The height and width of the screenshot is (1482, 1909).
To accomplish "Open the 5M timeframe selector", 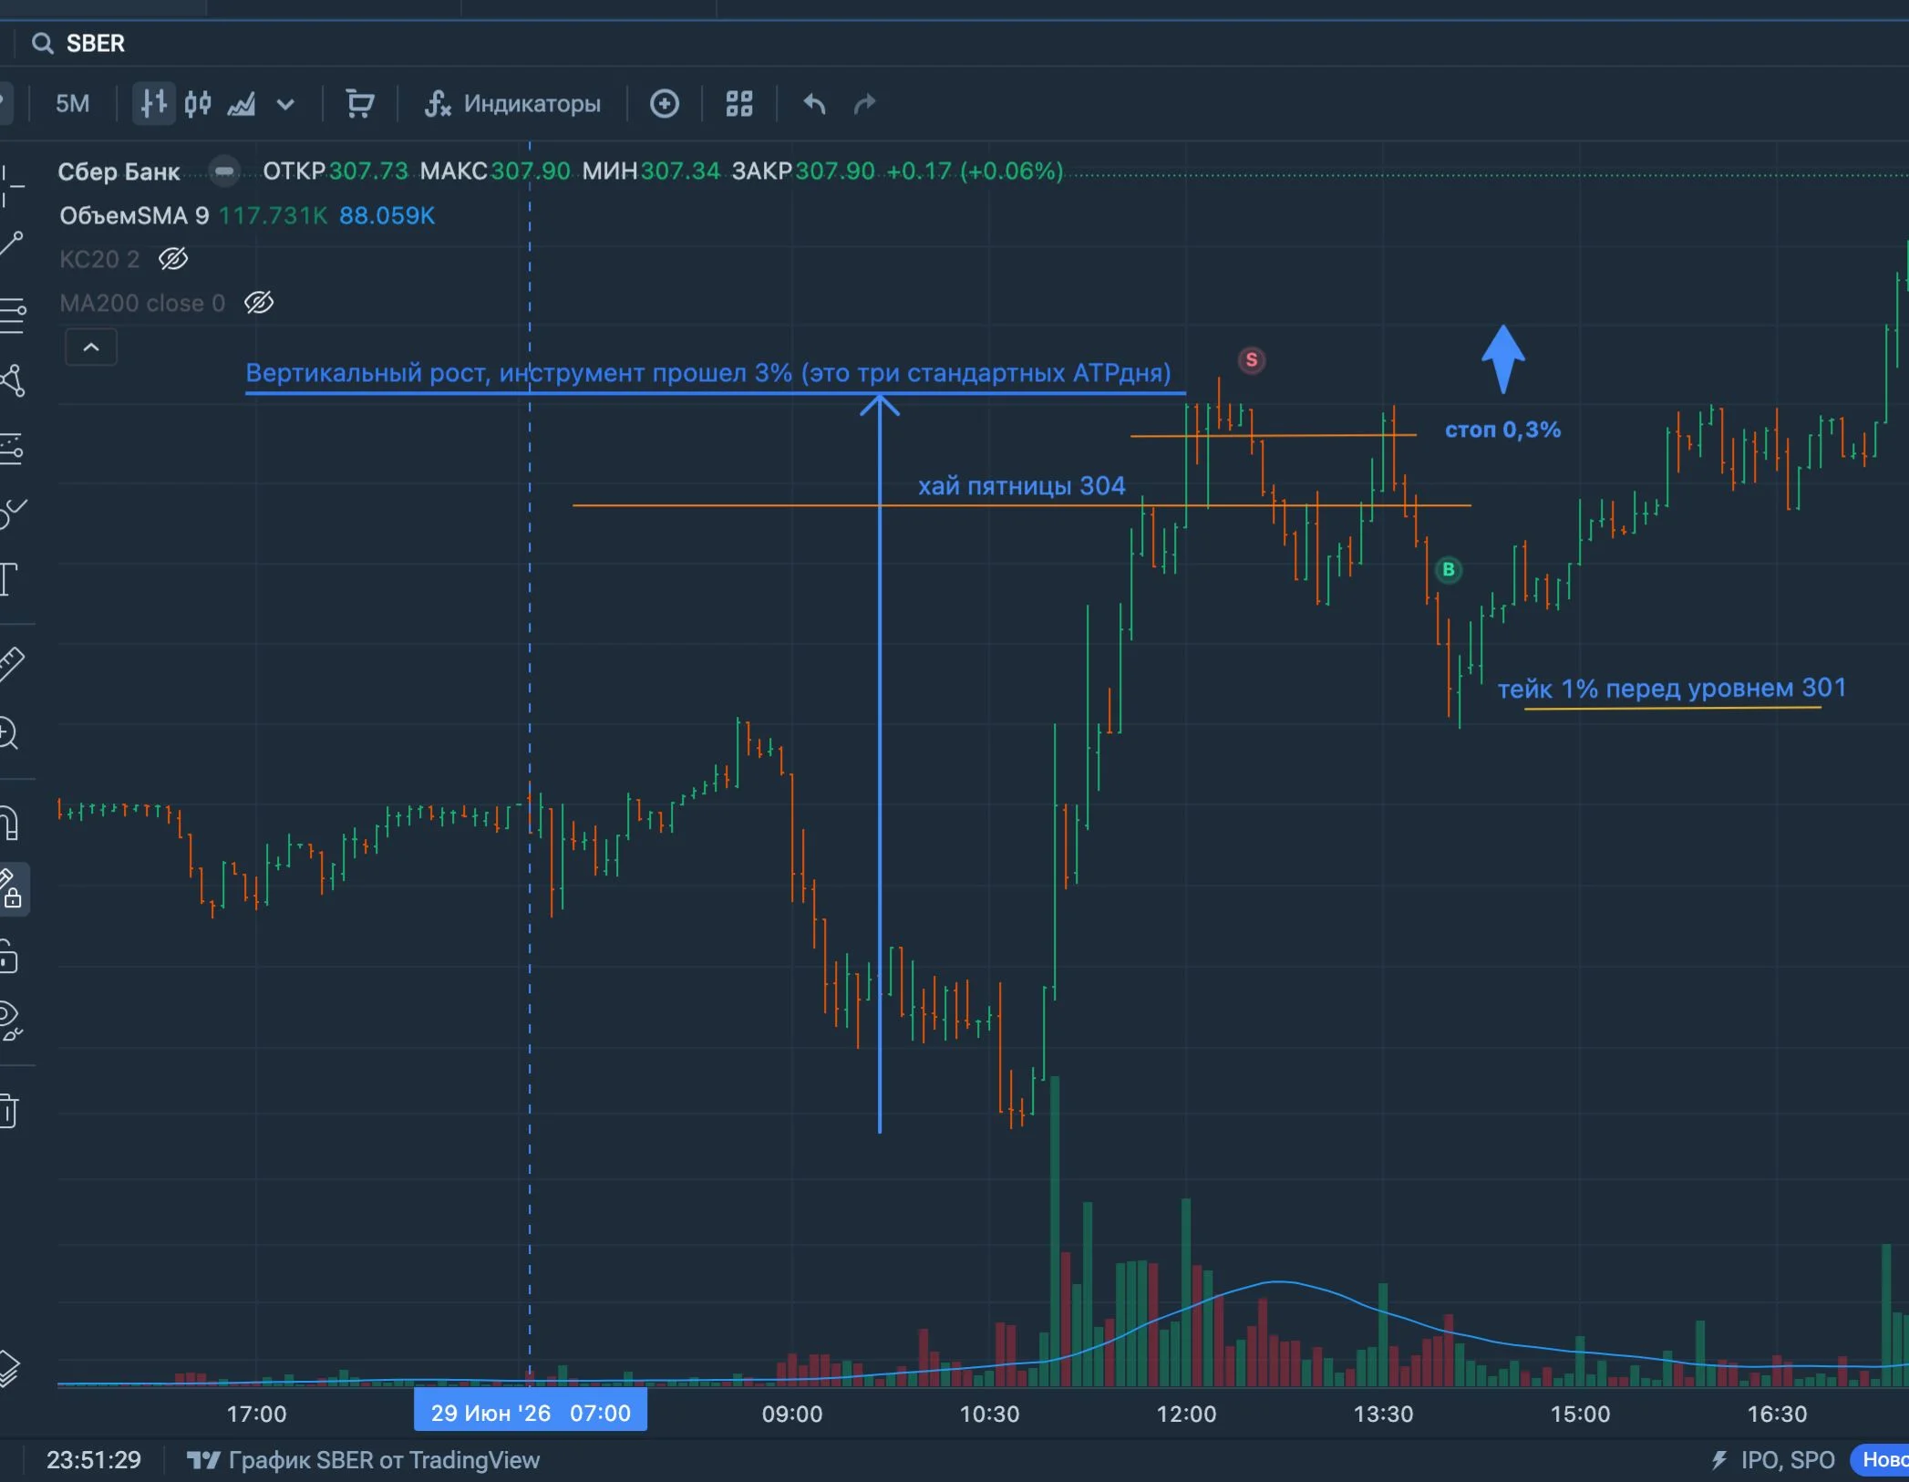I will [73, 104].
